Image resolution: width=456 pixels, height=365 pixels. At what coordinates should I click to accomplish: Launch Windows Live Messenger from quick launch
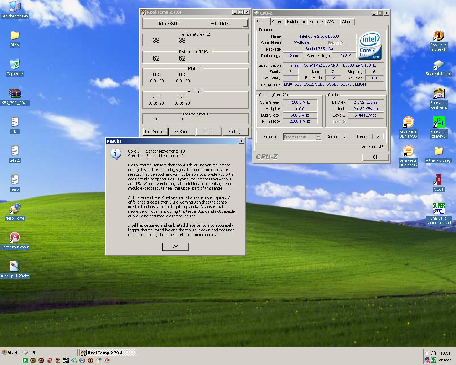pyautogui.click(x=74, y=360)
